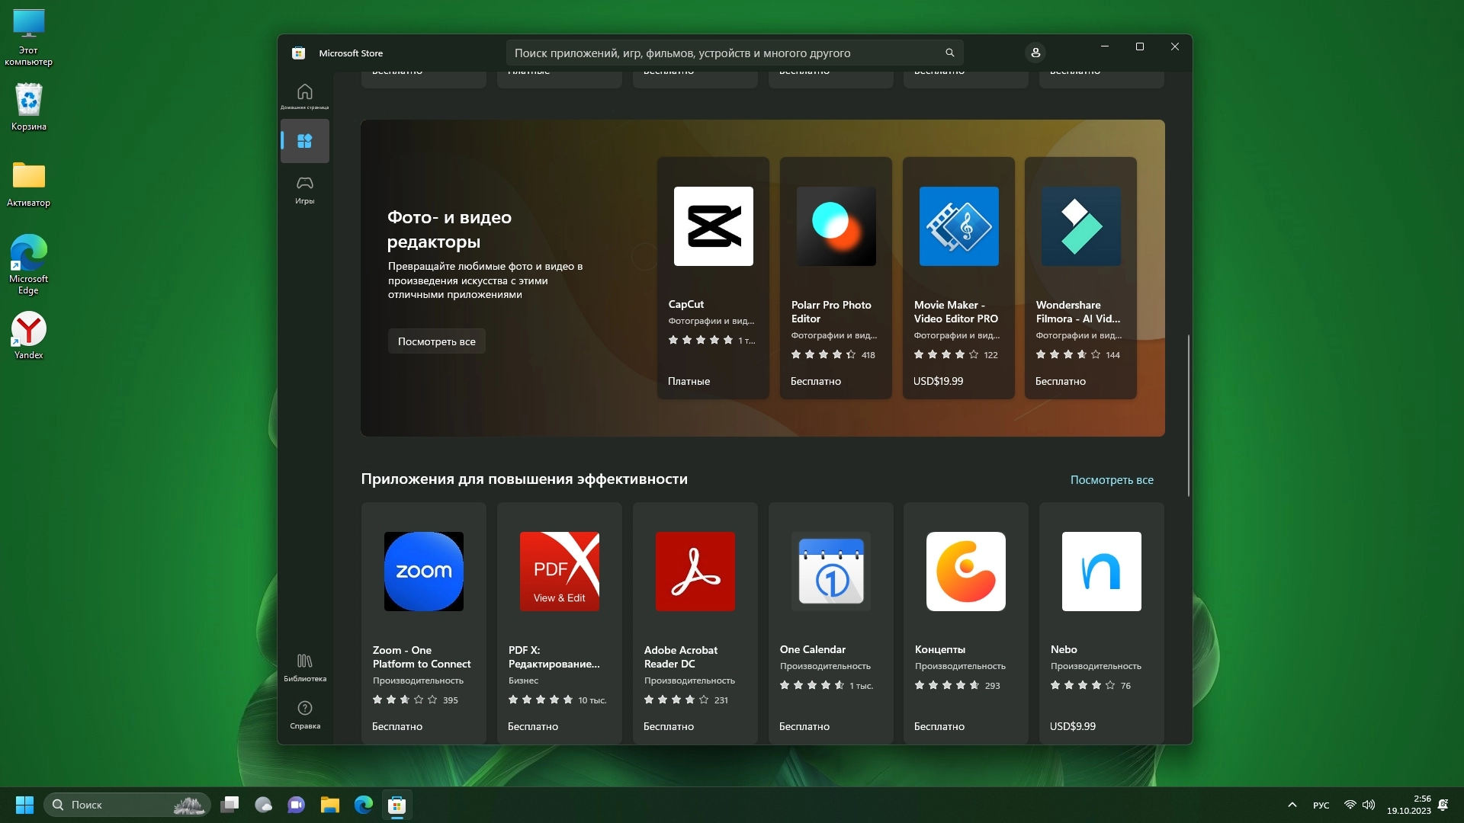Click 'Посмотреть все' link for productivity apps
This screenshot has width=1464, height=823.
point(1111,480)
